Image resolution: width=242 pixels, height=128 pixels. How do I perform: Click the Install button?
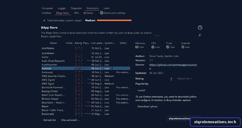[x=141, y=90]
